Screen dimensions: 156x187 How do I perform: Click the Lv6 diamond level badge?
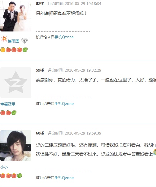coord(24,41)
